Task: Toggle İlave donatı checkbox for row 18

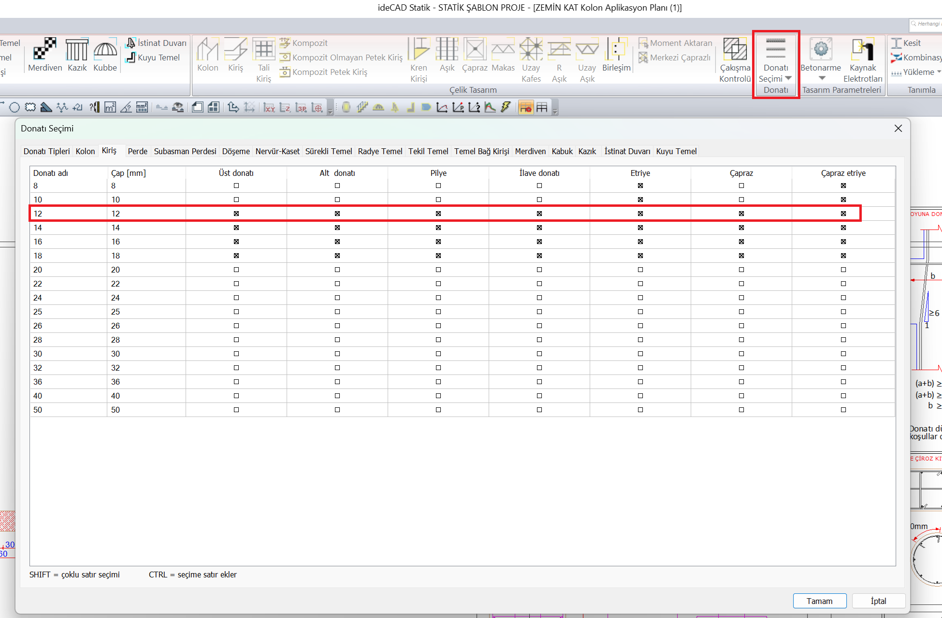Action: click(539, 256)
